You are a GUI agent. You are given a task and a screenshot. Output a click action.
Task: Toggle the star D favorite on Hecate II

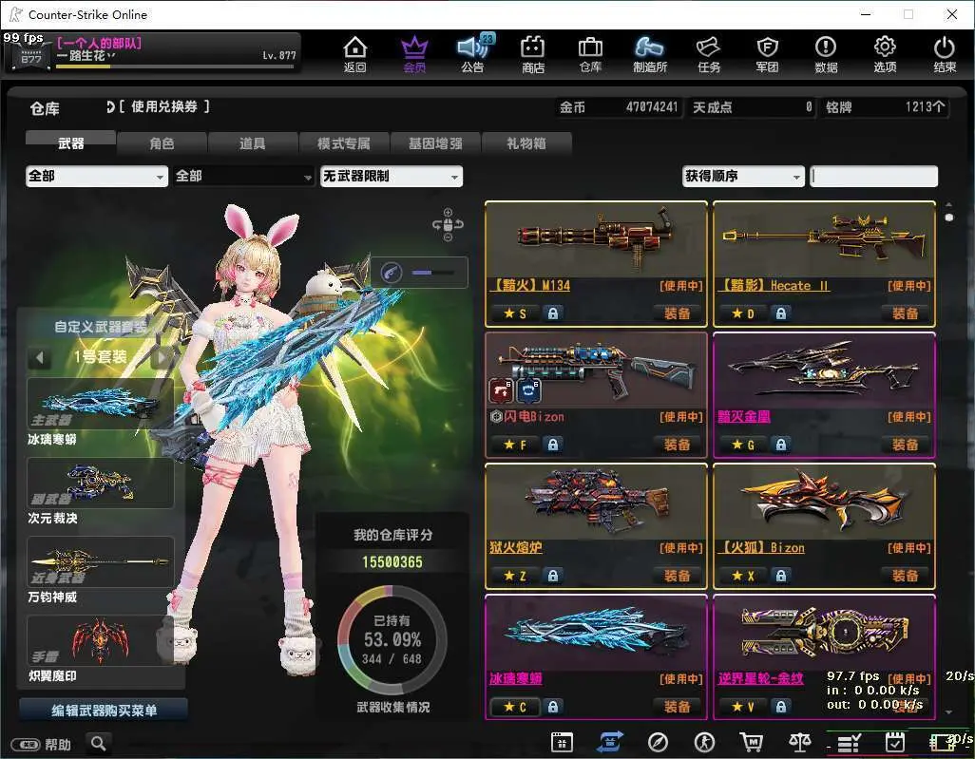point(744,313)
